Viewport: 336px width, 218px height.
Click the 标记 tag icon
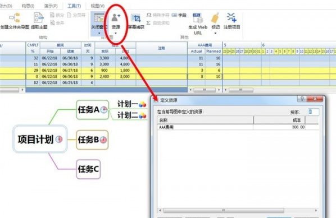215,18
